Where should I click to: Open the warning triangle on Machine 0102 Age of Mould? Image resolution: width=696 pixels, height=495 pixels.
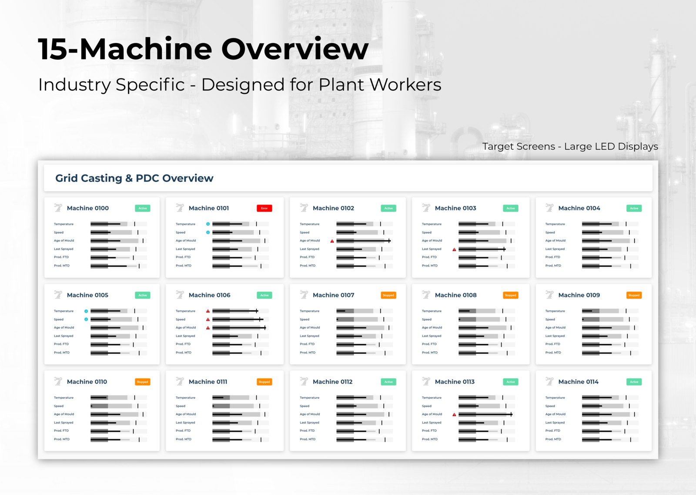pos(331,240)
